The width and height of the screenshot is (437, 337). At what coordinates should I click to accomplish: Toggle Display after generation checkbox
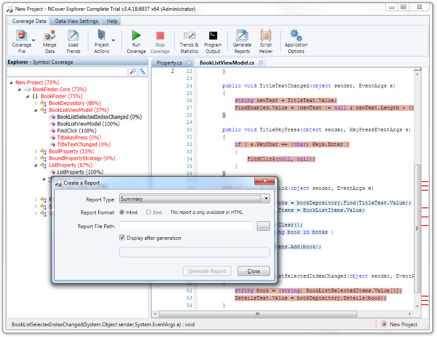[x=123, y=238]
